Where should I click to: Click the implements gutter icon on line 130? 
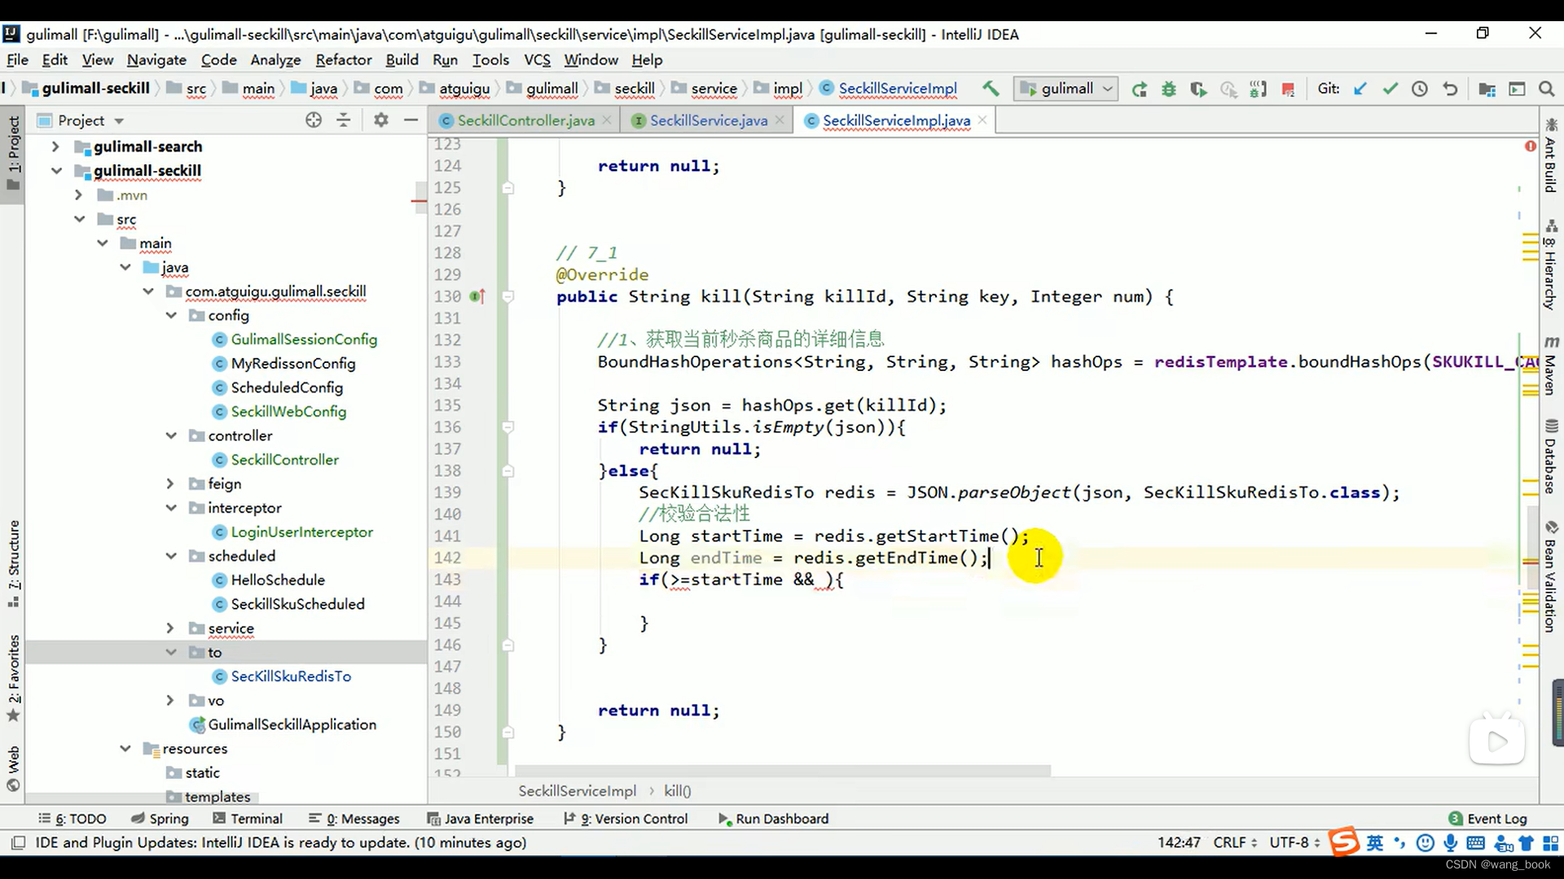coord(477,297)
